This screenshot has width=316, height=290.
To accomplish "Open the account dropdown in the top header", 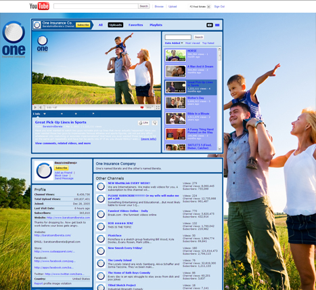I will point(208,7).
